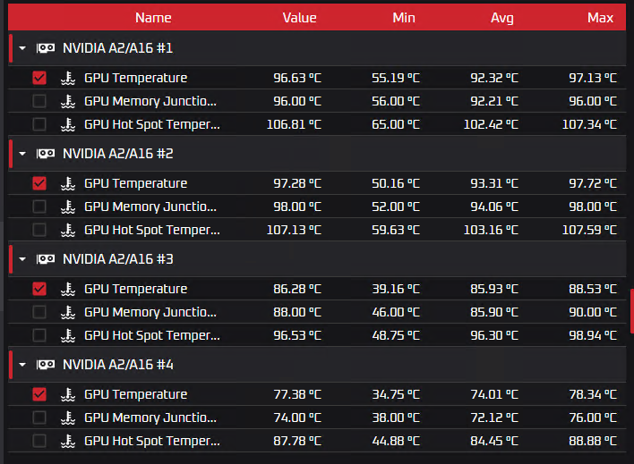Click the 50.16 °C minimum value

(396, 183)
